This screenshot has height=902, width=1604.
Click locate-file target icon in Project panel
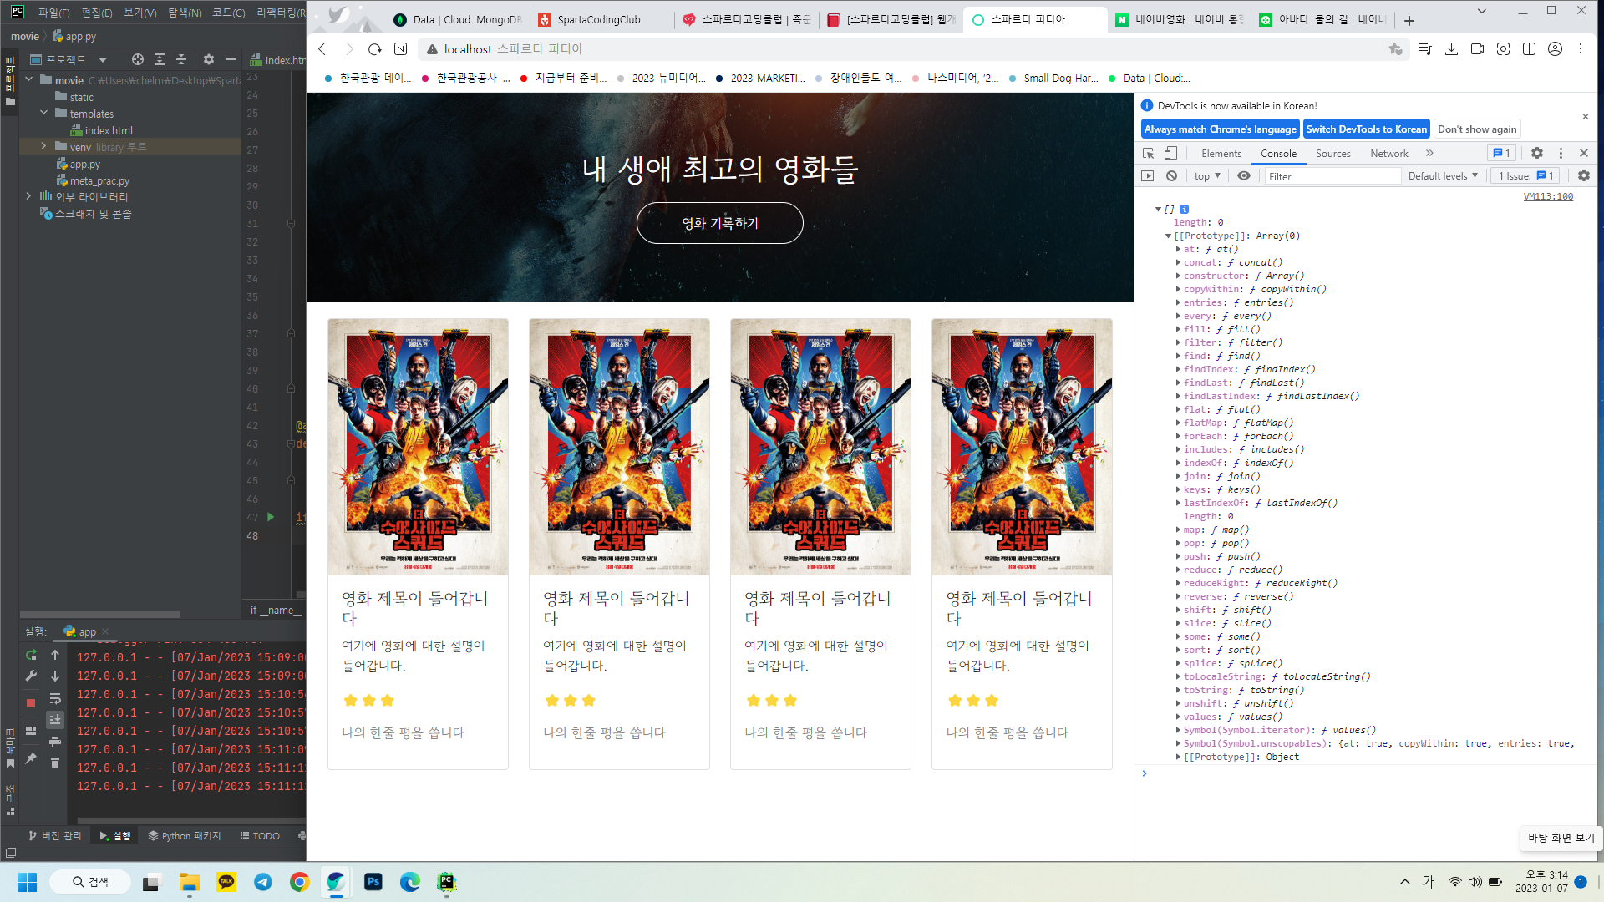tap(138, 59)
